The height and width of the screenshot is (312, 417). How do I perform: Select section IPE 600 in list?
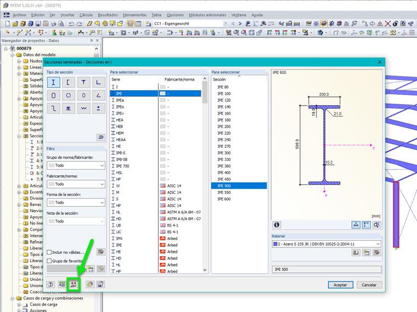click(x=239, y=199)
